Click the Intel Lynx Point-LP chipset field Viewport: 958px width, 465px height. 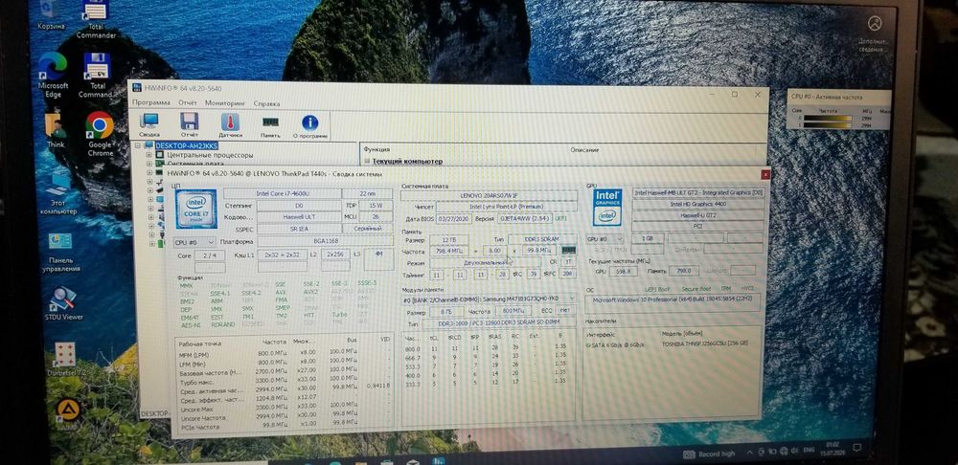coord(506,207)
